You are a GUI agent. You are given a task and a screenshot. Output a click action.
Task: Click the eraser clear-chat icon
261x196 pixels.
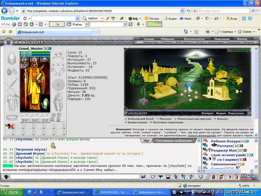tap(153, 177)
